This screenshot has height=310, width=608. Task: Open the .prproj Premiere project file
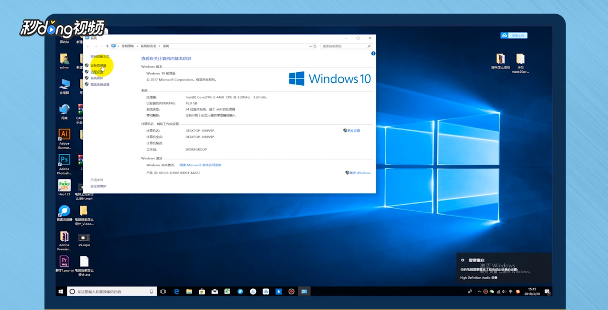tap(64, 264)
